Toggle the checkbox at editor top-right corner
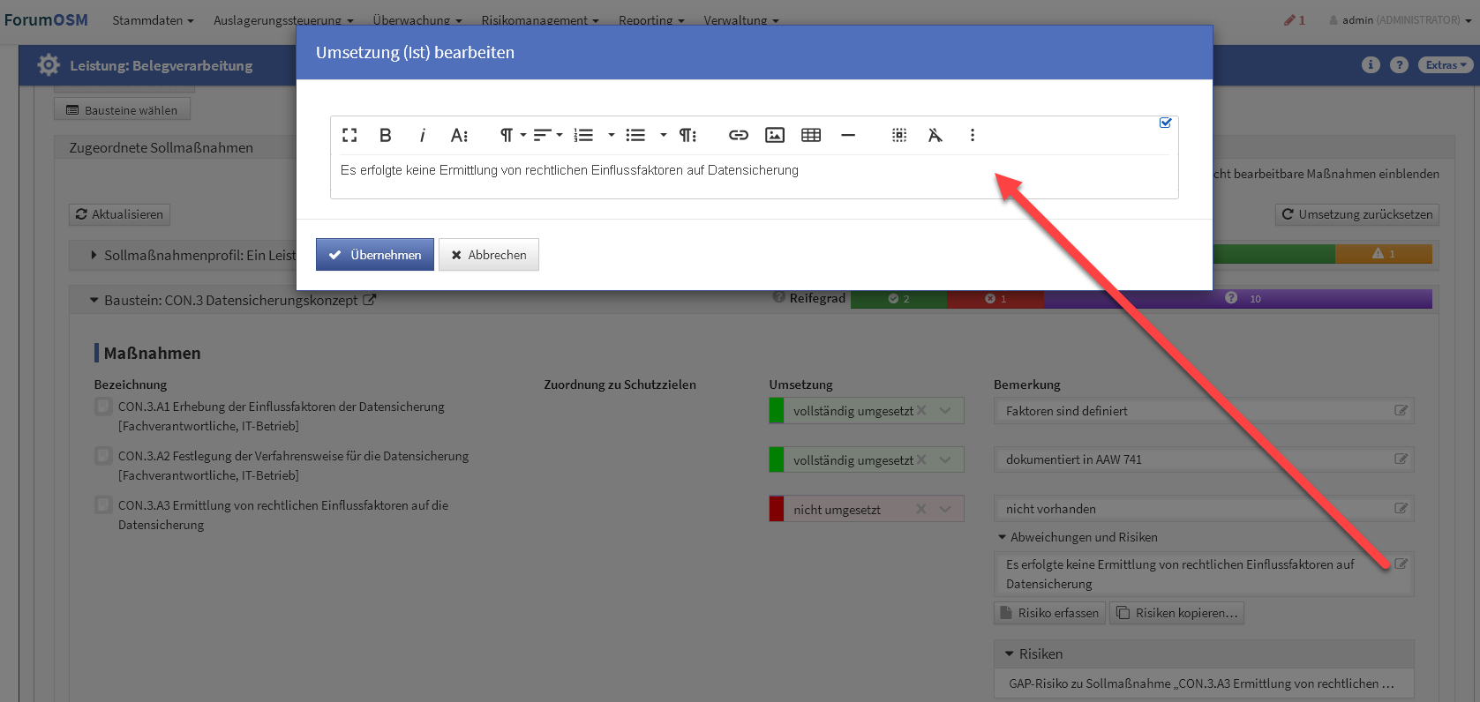Screen dimensions: 1480x702 [1165, 123]
